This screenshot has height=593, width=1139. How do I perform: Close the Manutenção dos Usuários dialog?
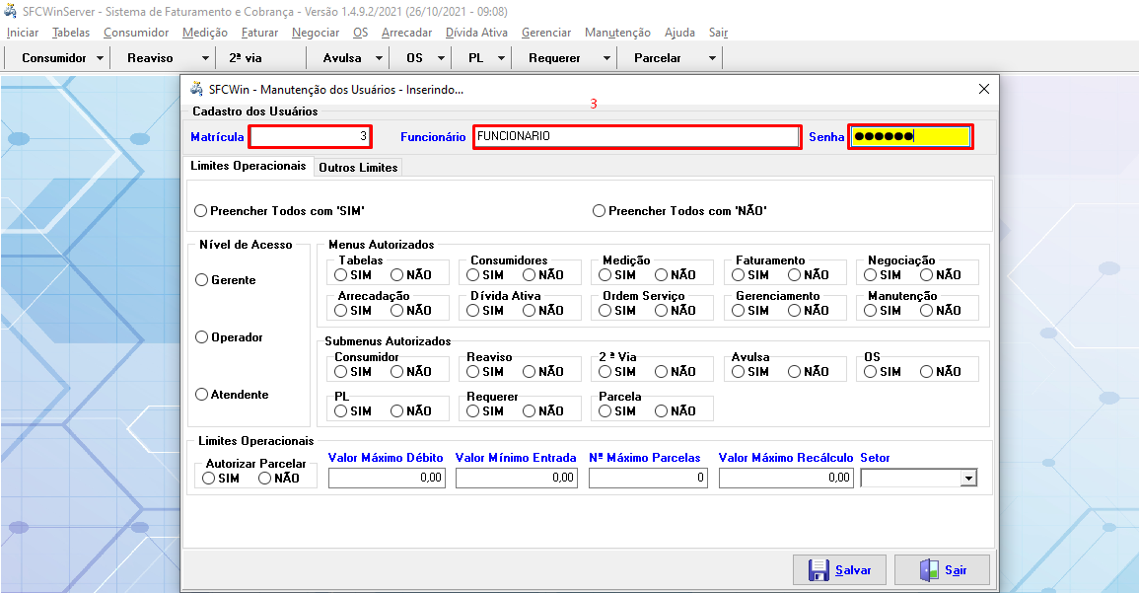[983, 89]
